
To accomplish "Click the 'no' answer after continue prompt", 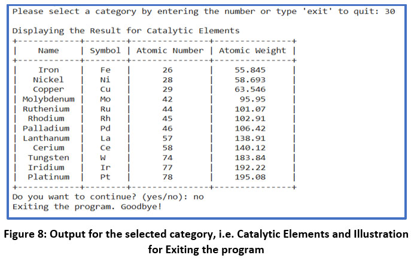I will (x=198, y=196).
